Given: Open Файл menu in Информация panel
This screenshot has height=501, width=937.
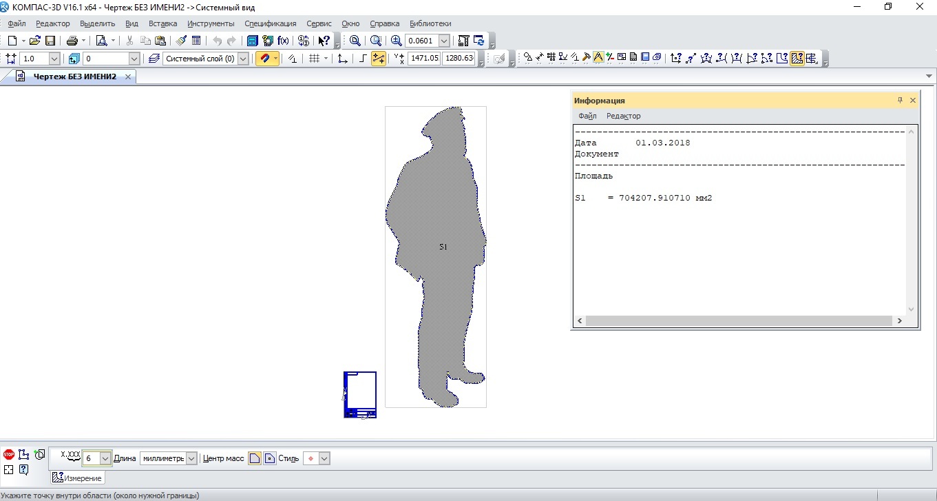Looking at the screenshot, I should click(x=587, y=116).
